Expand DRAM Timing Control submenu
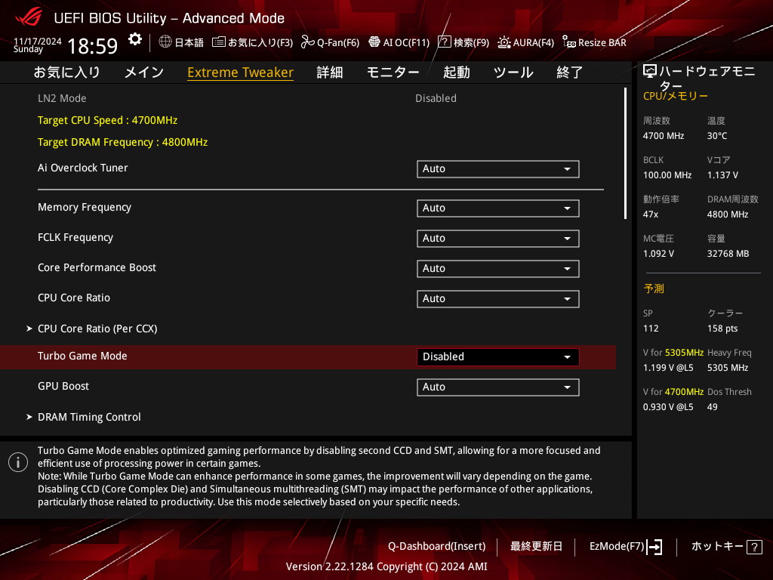This screenshot has width=773, height=580. [89, 417]
